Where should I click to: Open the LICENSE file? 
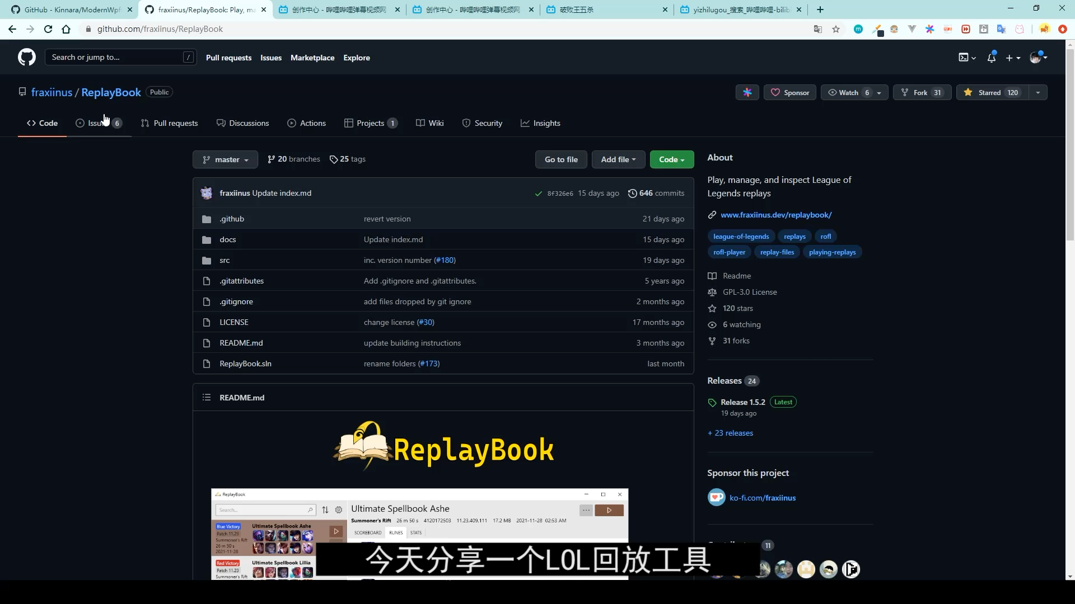(234, 322)
